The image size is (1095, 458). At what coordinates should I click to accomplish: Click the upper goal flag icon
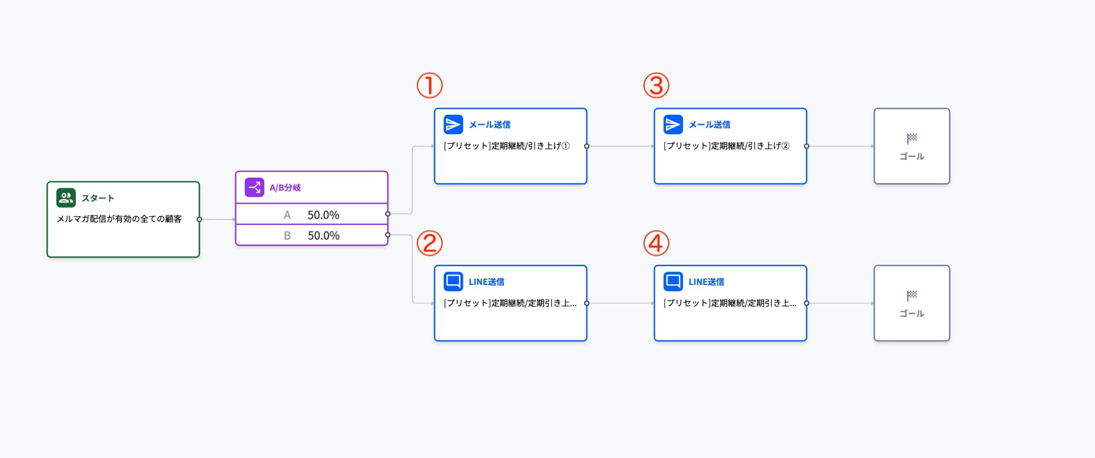click(911, 139)
